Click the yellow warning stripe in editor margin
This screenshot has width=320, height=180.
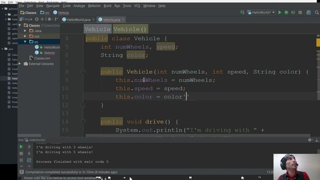tap(318, 42)
